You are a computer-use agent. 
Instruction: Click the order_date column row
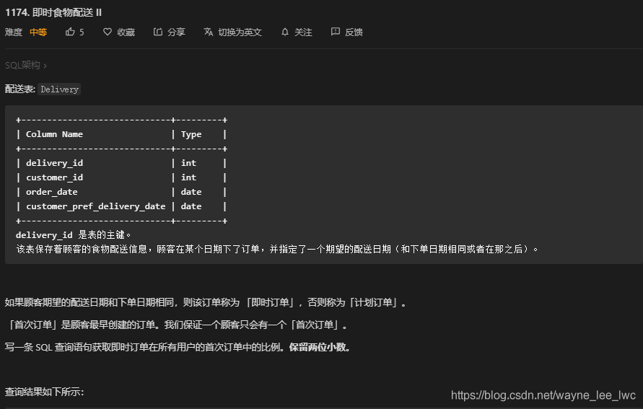[x=121, y=192]
